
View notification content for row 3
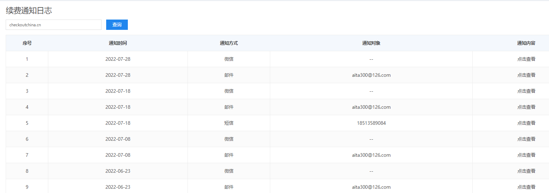pos(526,91)
